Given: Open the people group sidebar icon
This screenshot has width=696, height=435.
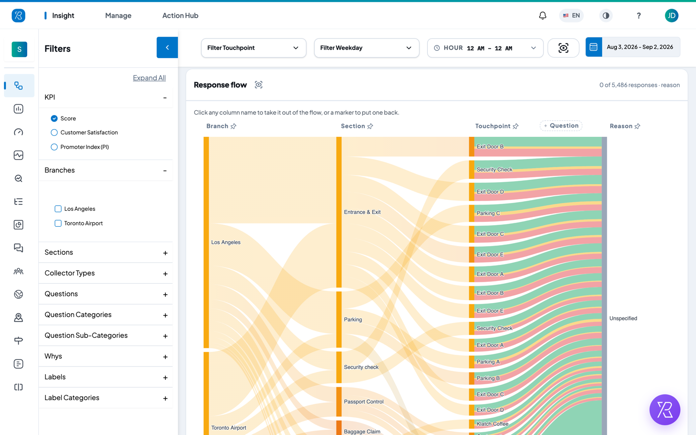Looking at the screenshot, I should tap(18, 271).
